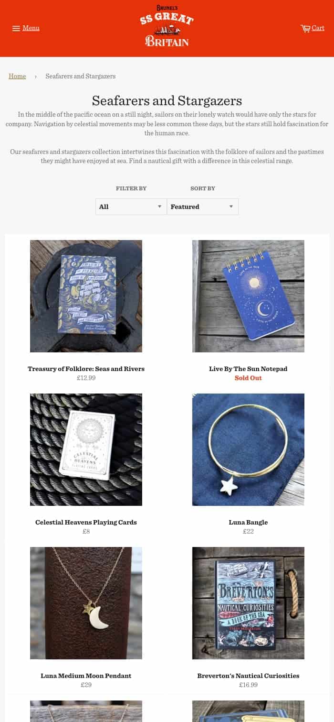Open the Sort By Featured dropdown
The width and height of the screenshot is (334, 722).
pos(203,207)
